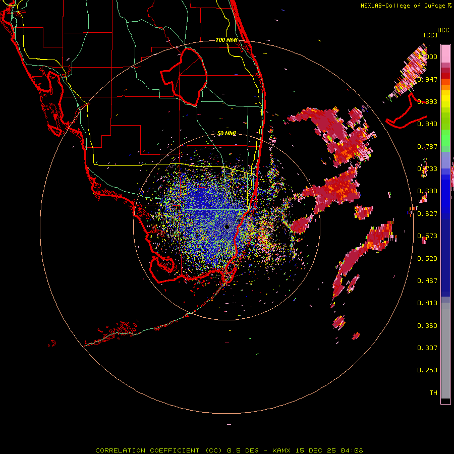454x454 pixels.
Task: Click the 0.307 legend value
Action: 427,348
